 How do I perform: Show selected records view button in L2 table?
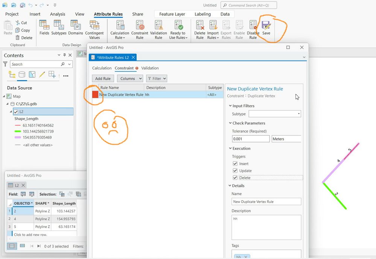pos(22,246)
